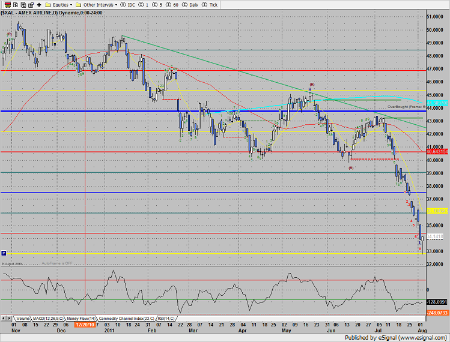The height and width of the screenshot is (342, 450).
Task: Click the study tabs left arrow
Action: coord(4,318)
